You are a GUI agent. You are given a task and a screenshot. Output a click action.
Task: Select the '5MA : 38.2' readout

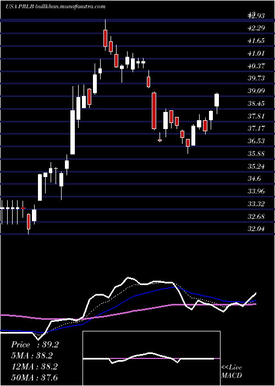32,356
